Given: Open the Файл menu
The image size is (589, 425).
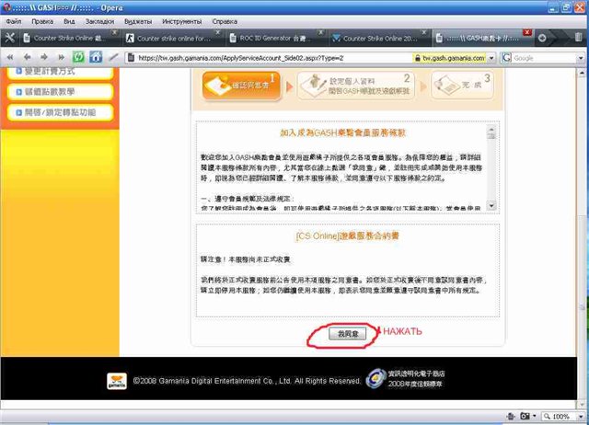Looking at the screenshot, I should coord(14,21).
